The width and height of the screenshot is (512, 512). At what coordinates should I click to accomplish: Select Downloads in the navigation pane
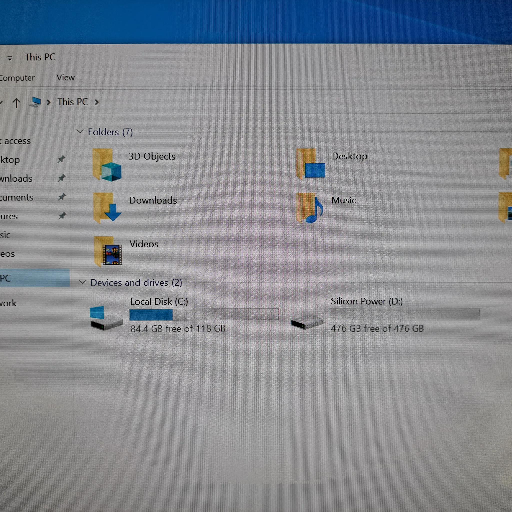pyautogui.click(x=16, y=178)
